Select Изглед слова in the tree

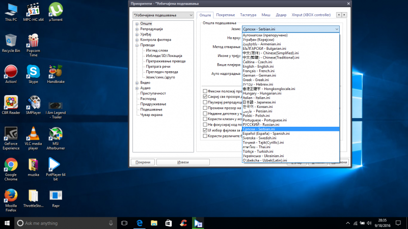pos(157,50)
